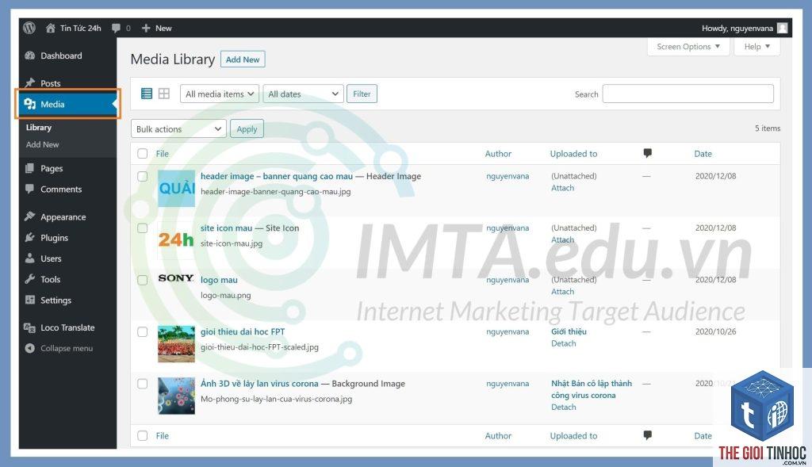
Task: Switch to list view mode
Action: coord(147,94)
